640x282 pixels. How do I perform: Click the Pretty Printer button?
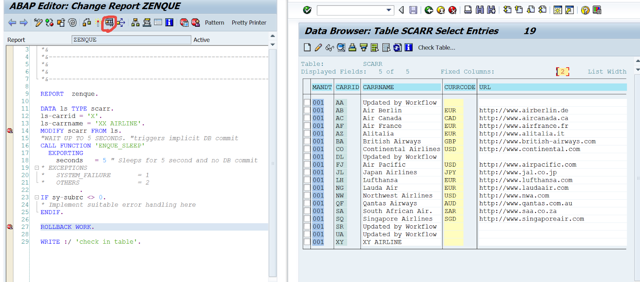[249, 23]
